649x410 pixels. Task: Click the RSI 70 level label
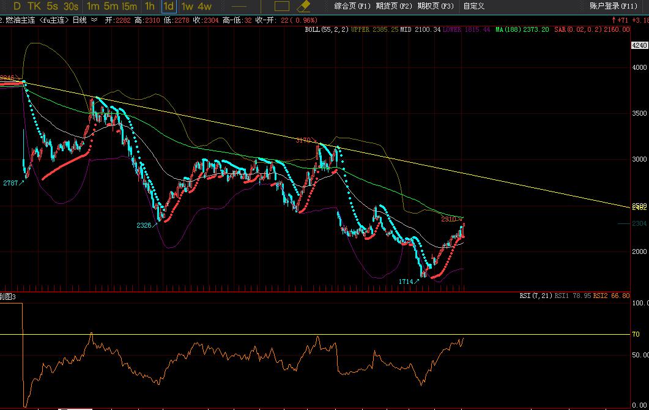click(636, 334)
